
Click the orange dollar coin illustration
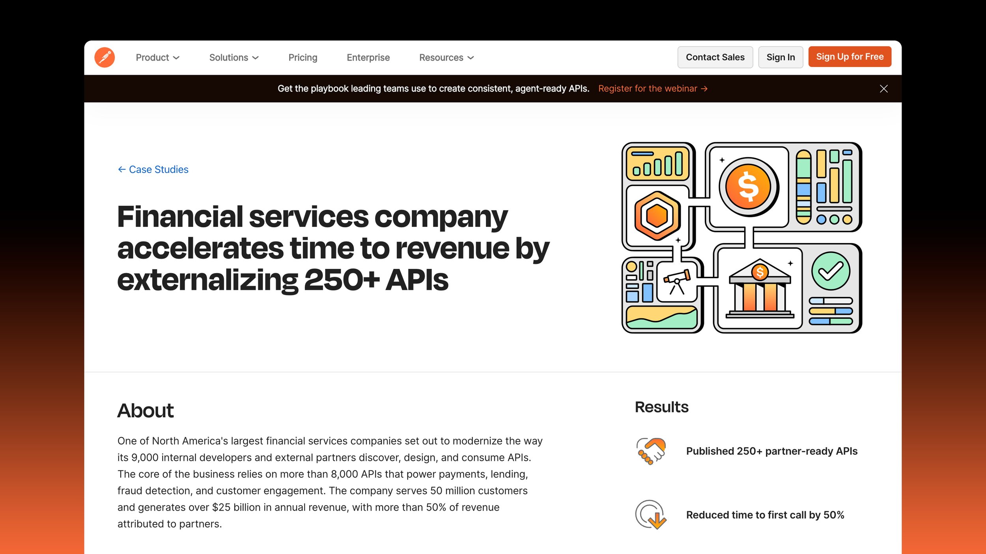pos(748,186)
